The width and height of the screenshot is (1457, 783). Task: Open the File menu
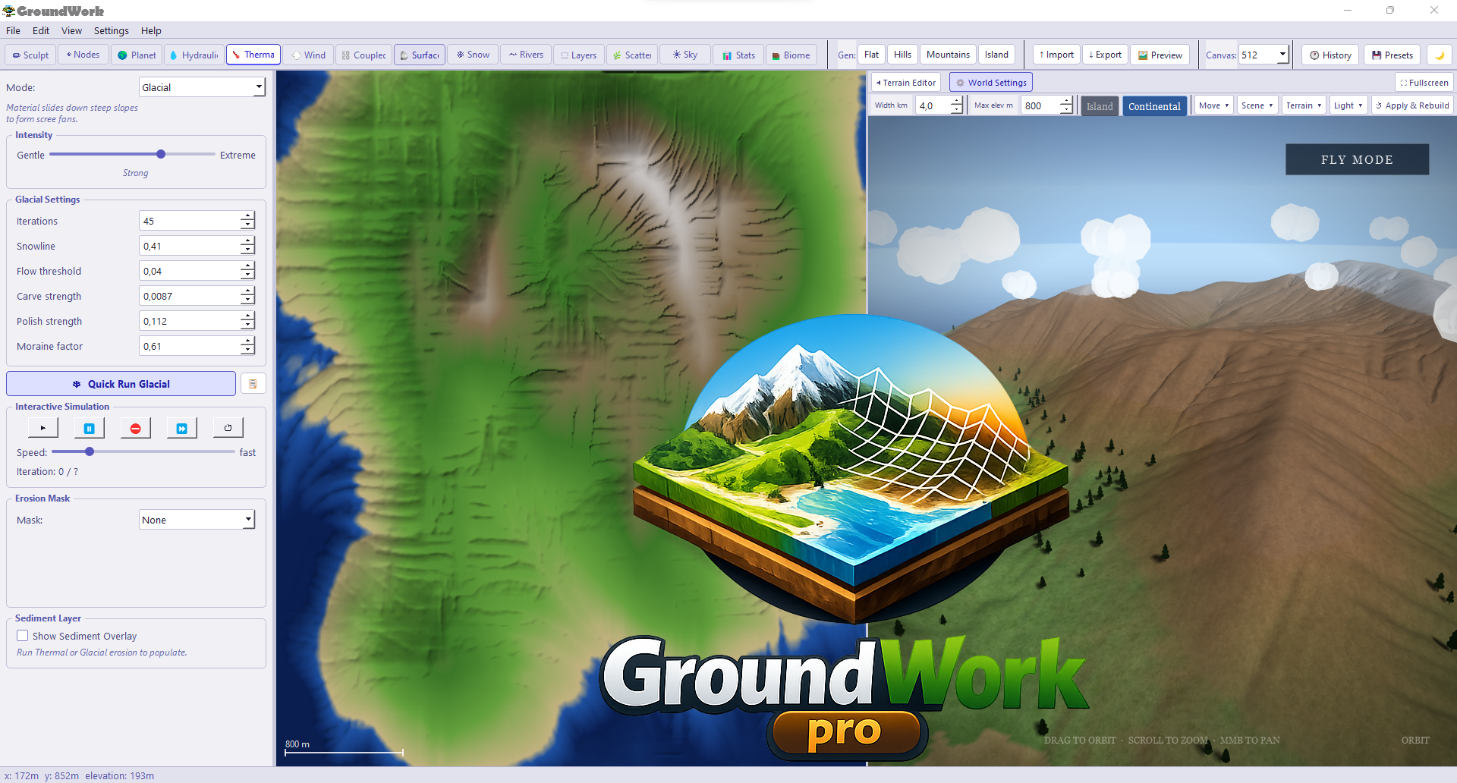(14, 31)
